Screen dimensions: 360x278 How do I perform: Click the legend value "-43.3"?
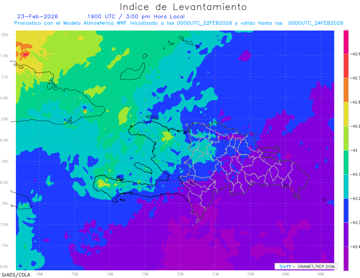pyautogui.click(x=355, y=223)
